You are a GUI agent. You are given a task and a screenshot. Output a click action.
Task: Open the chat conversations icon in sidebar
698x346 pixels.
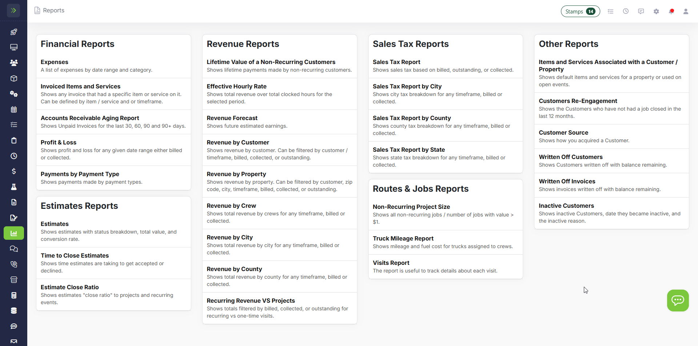pos(13,249)
